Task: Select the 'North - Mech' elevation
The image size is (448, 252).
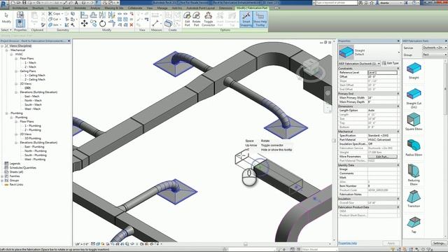Action: click(33, 101)
